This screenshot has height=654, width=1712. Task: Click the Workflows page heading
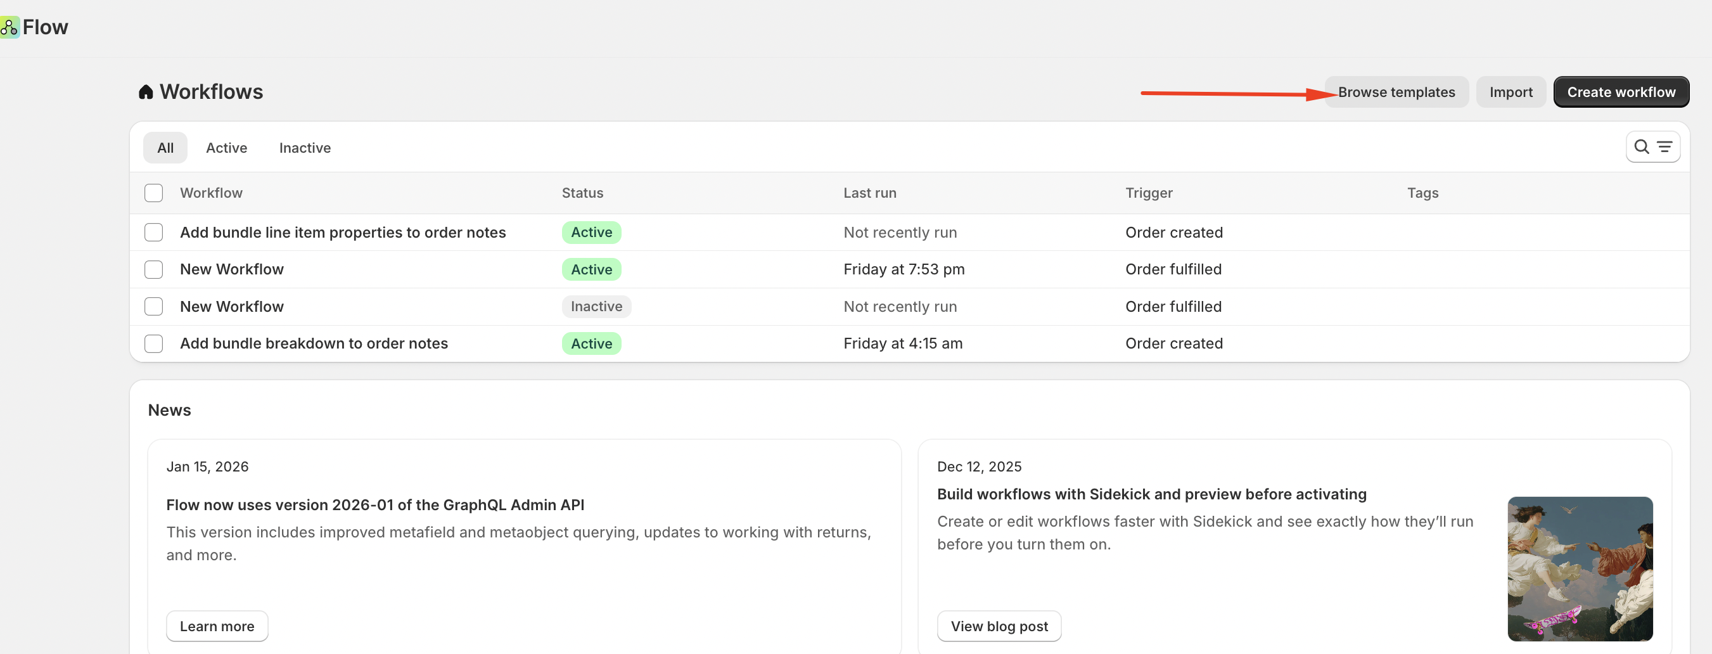pyautogui.click(x=212, y=92)
